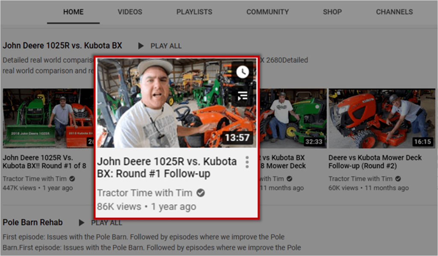The height and width of the screenshot is (256, 438).
Task: Go to the COMMUNITY tab
Action: tap(267, 12)
